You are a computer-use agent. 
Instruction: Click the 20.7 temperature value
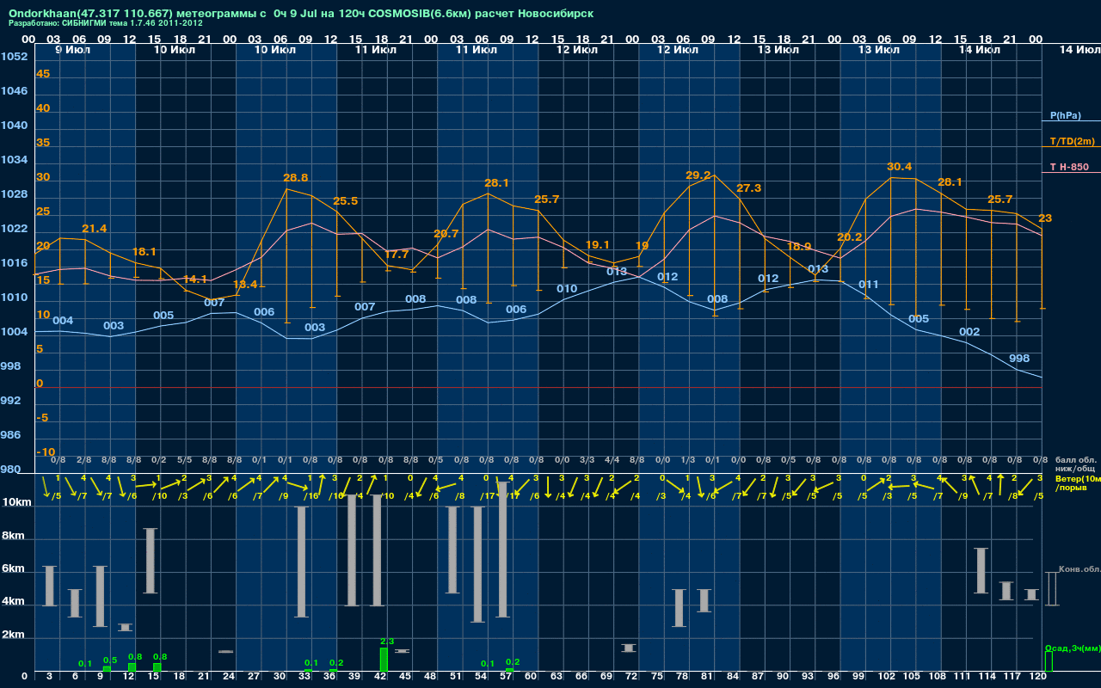[446, 234]
